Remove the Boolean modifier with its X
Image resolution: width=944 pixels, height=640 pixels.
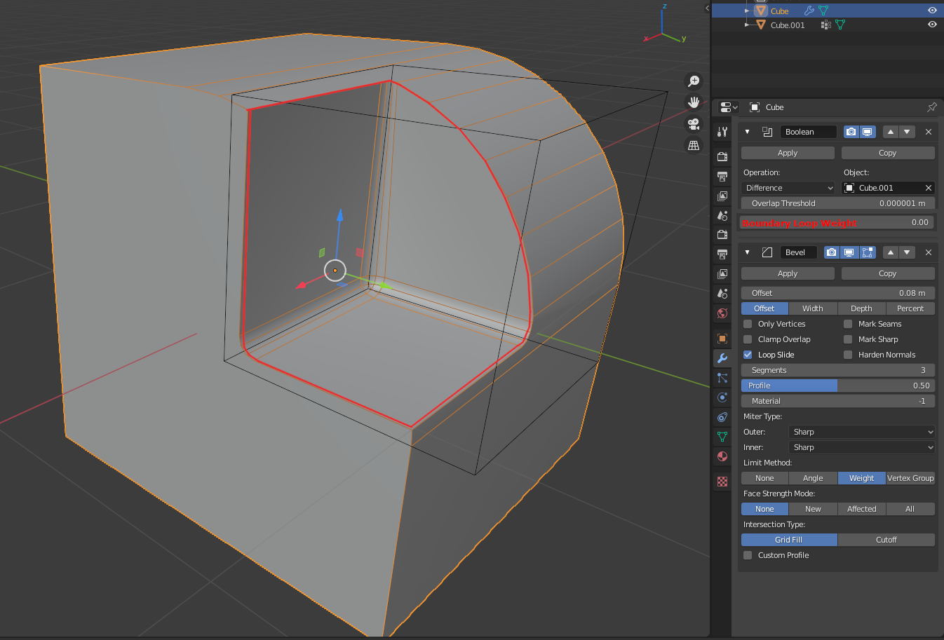(x=929, y=132)
